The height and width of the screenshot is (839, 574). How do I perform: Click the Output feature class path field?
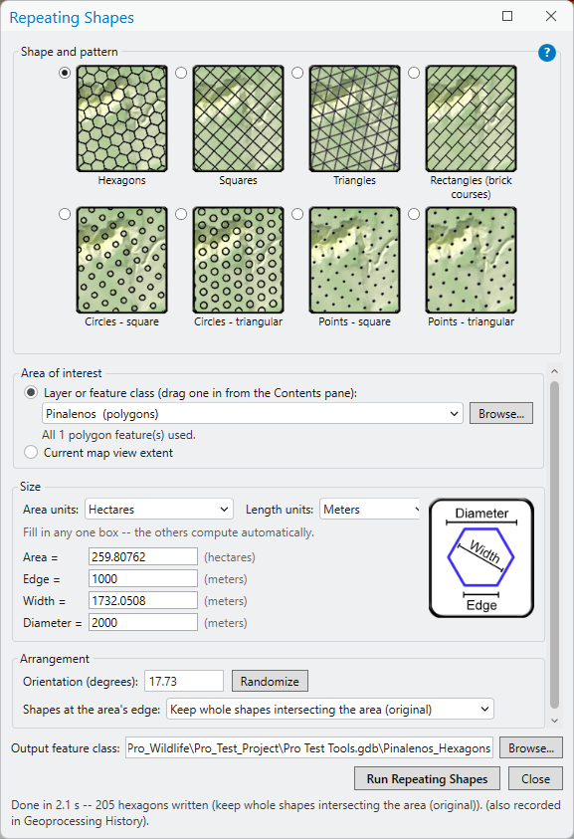[x=309, y=748]
